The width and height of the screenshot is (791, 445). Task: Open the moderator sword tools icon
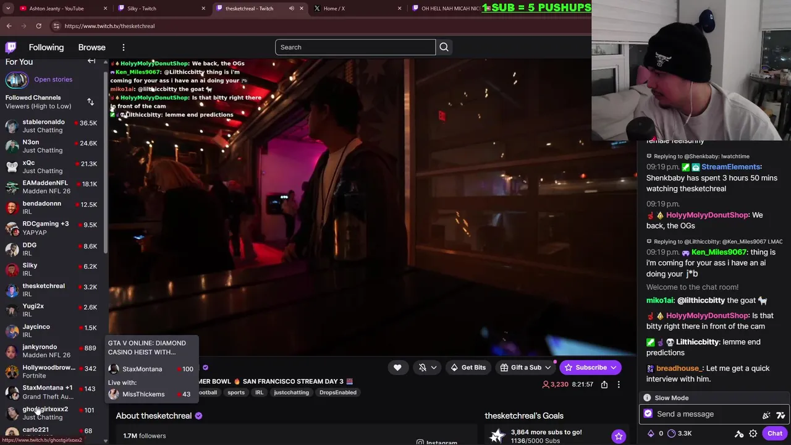(739, 433)
